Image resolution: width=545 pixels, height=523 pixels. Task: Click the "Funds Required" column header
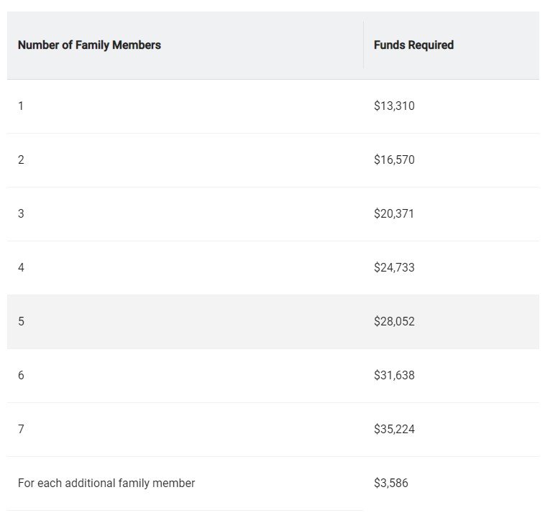[x=413, y=45]
